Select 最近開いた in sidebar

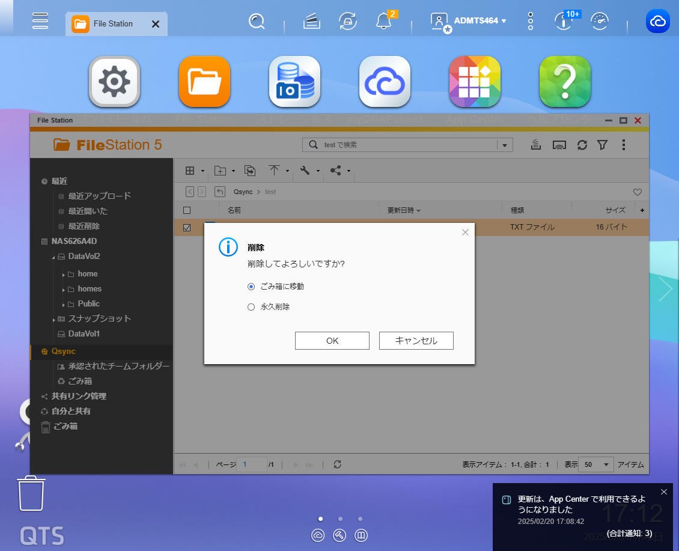point(88,211)
